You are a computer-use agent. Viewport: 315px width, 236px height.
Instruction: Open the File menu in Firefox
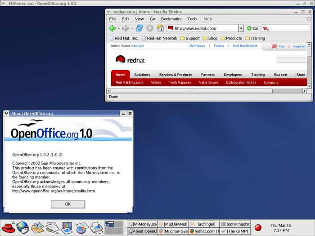[112, 19]
